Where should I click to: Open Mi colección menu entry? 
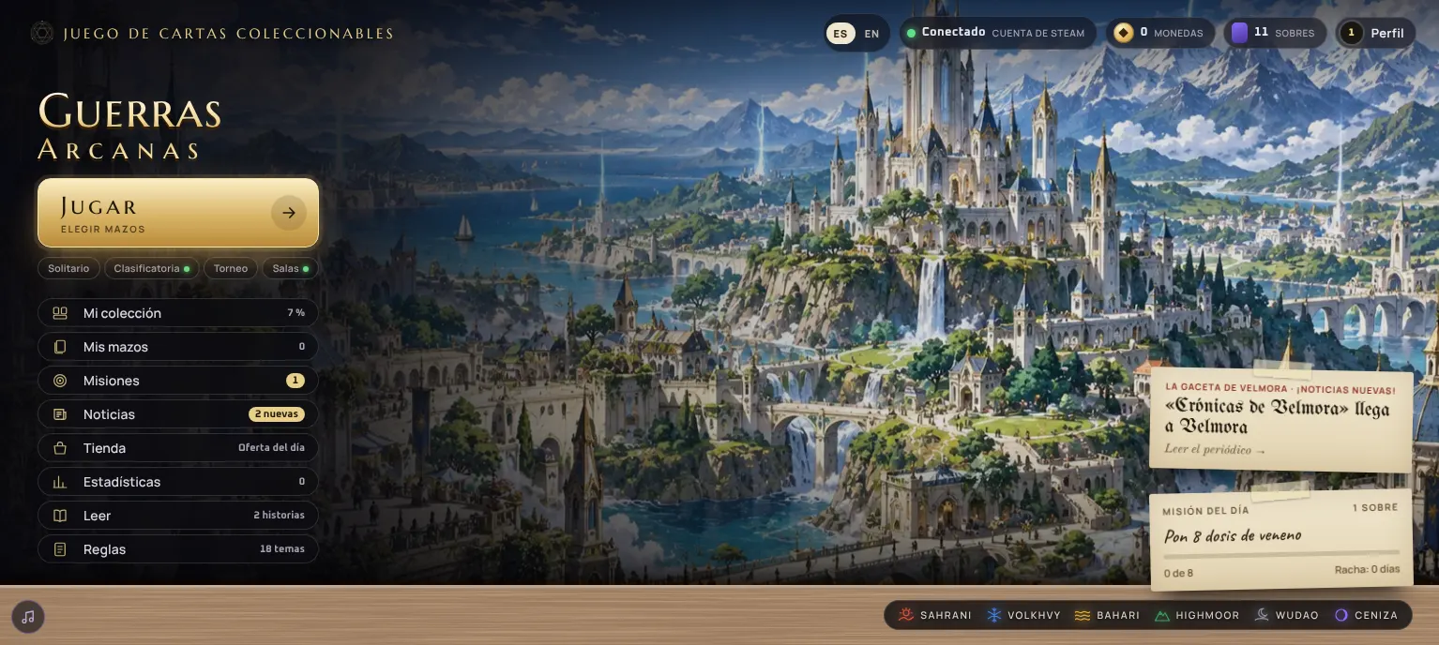178,313
